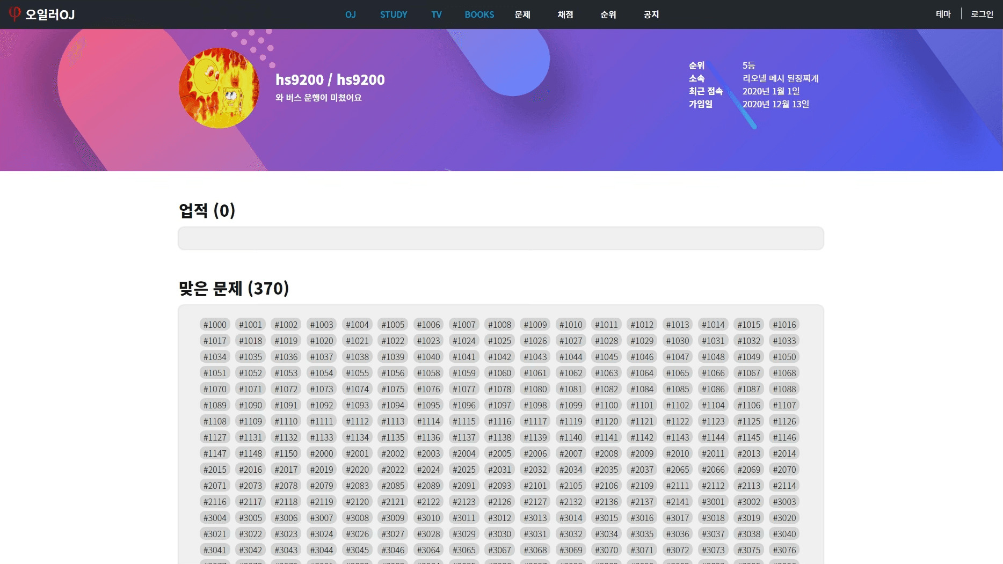Open problem #1025
The height and width of the screenshot is (564, 1003).
pos(500,341)
